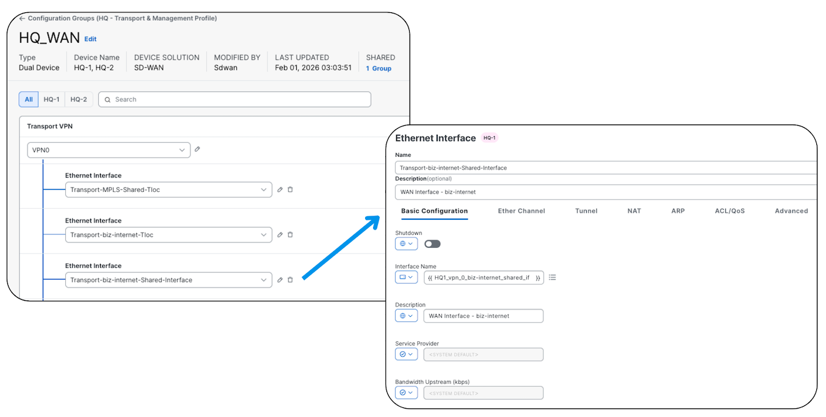
Task: Open the ACL/QoS tab
Action: click(730, 211)
